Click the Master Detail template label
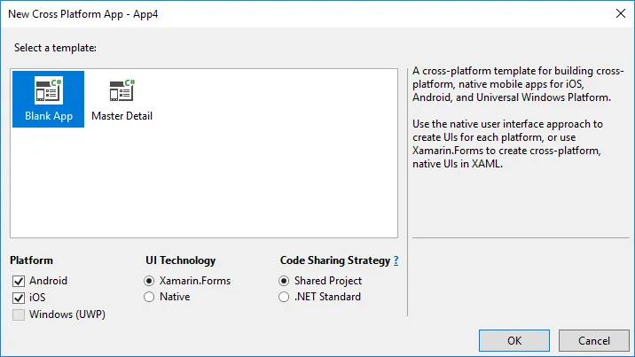Screen dimensions: 635x357 [x=122, y=117]
